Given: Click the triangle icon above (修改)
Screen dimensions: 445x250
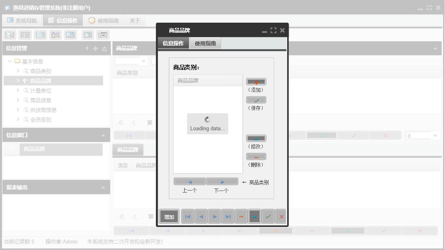Looking at the screenshot, I should (256, 139).
